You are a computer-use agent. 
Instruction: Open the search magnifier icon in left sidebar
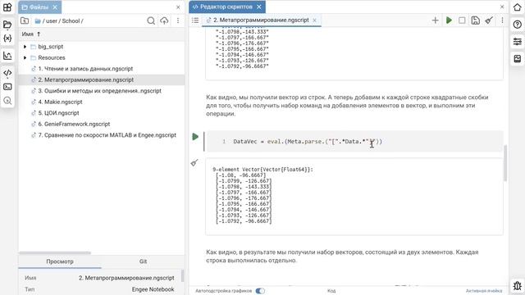(7, 101)
